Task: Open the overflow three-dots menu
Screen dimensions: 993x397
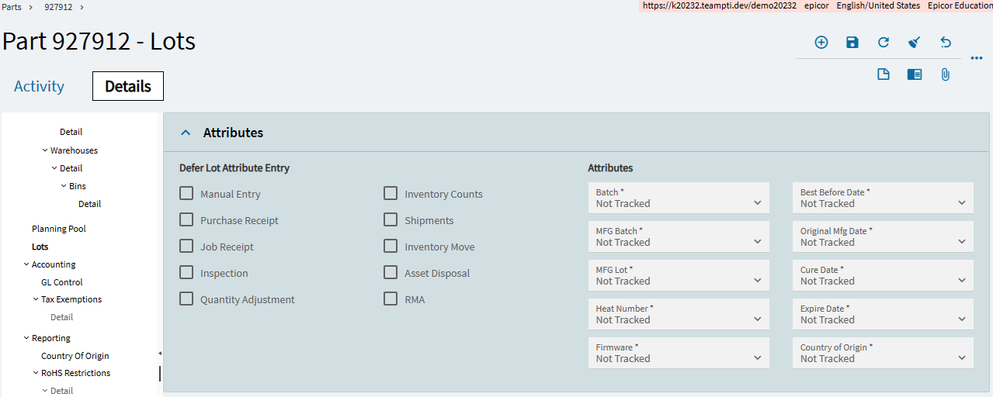Action: pyautogui.click(x=977, y=58)
